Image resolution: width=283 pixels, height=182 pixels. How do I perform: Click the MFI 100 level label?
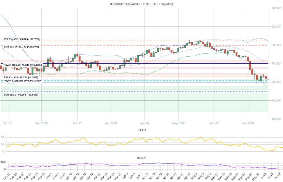(3, 162)
